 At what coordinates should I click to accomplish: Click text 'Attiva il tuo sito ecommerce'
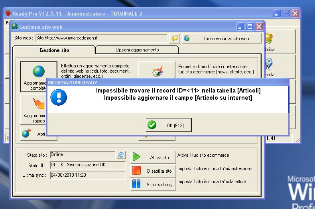click(x=203, y=155)
